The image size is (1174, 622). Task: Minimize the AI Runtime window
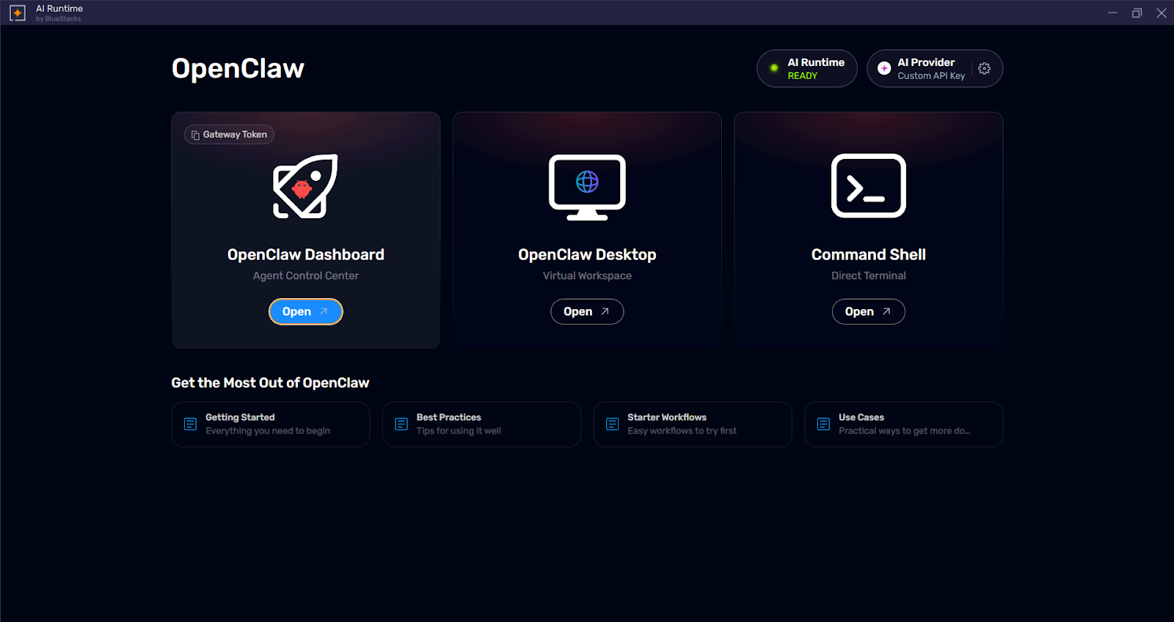click(x=1112, y=12)
